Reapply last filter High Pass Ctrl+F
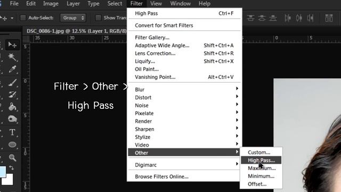 184,13
